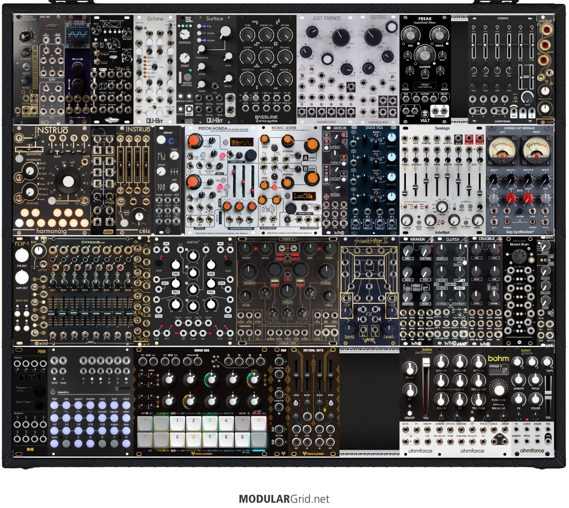Select the Maths module
The height and width of the screenshot is (508, 569).
pyautogui.click(x=193, y=291)
